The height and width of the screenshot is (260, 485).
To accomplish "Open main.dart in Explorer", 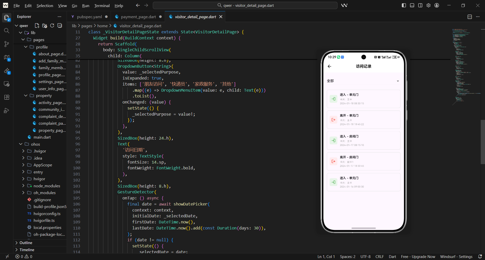I will [42, 137].
